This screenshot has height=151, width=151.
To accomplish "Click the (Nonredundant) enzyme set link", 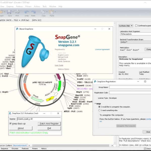I will pos(20,145).
